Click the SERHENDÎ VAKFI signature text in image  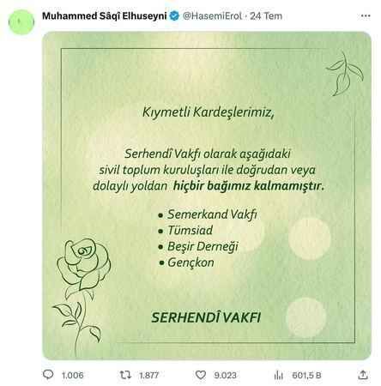206,317
